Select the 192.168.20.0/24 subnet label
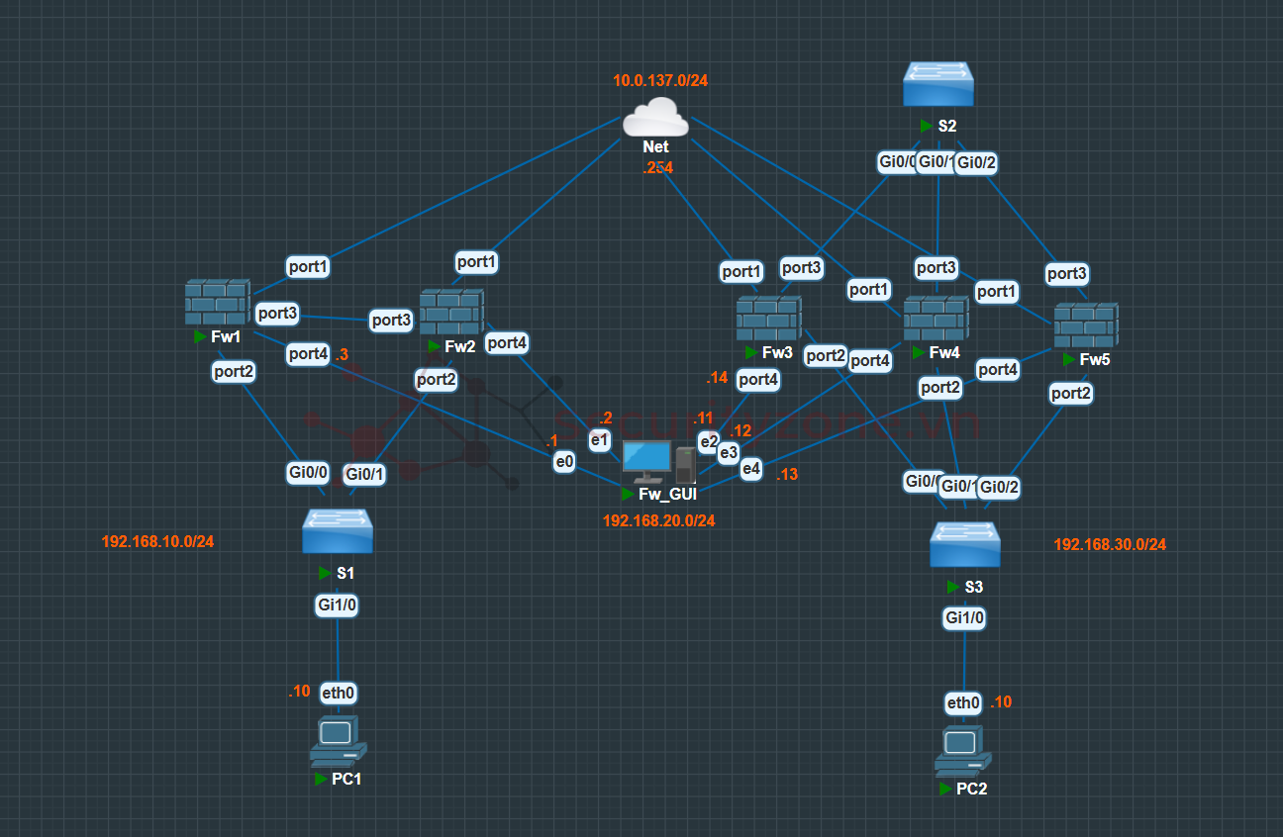The height and width of the screenshot is (837, 1283). click(658, 520)
